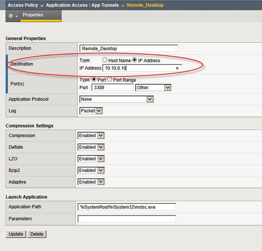Open the Log Packet dropdown

91,111
